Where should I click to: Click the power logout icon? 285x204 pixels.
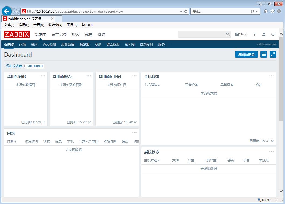click(x=273, y=34)
